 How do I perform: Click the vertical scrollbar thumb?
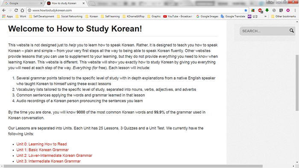point(297,83)
